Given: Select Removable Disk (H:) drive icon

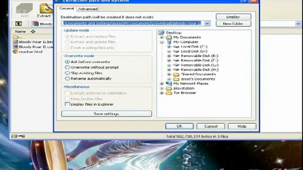Looking at the screenshot, I should coord(176,69).
